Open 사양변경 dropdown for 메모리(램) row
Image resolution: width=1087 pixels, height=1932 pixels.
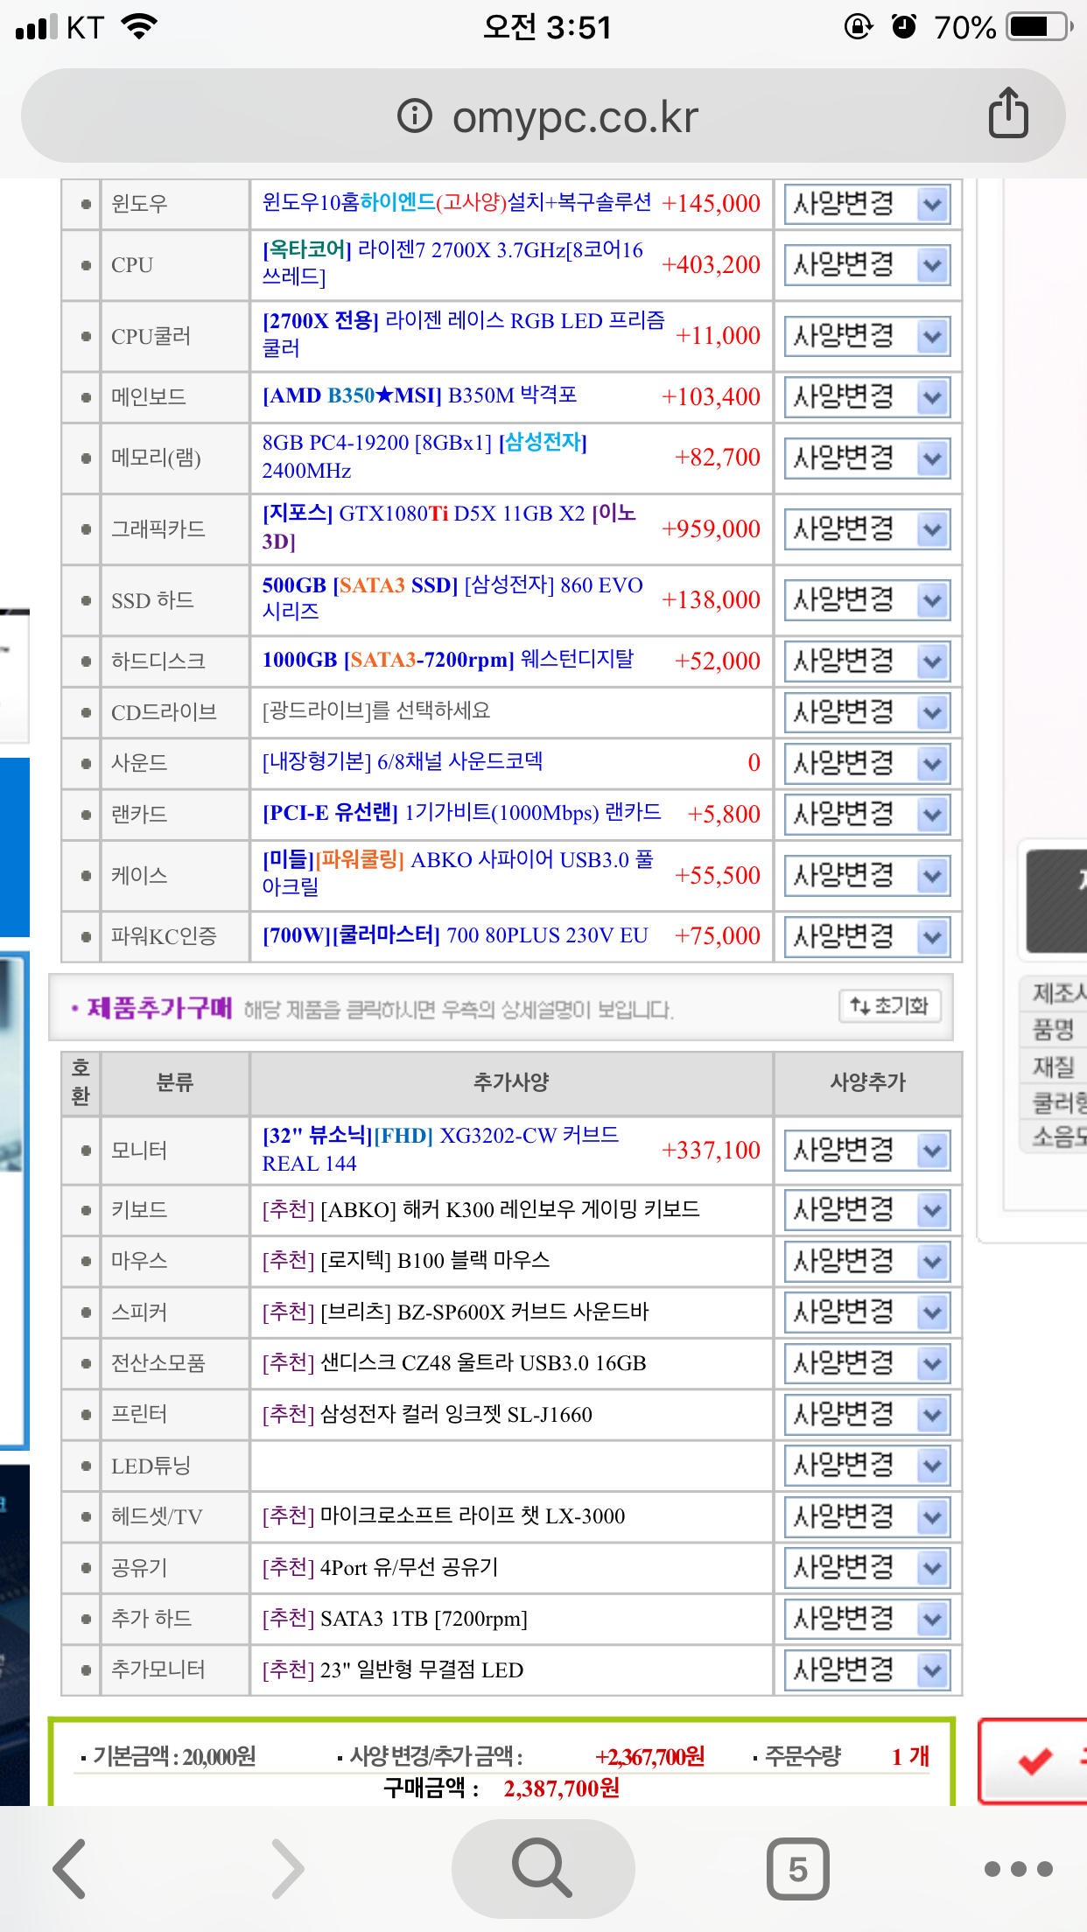click(867, 458)
